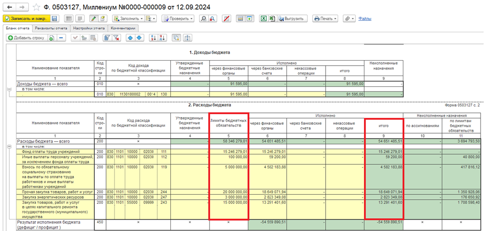Open the paperclip attachments dropdown

(350, 18)
